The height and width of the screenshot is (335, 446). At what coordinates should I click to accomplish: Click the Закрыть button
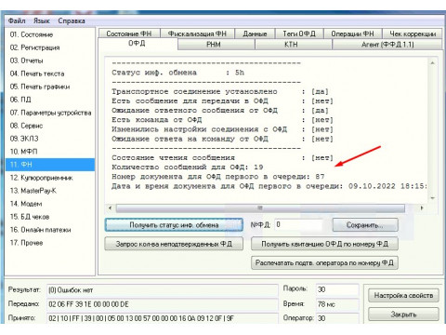[403, 315]
